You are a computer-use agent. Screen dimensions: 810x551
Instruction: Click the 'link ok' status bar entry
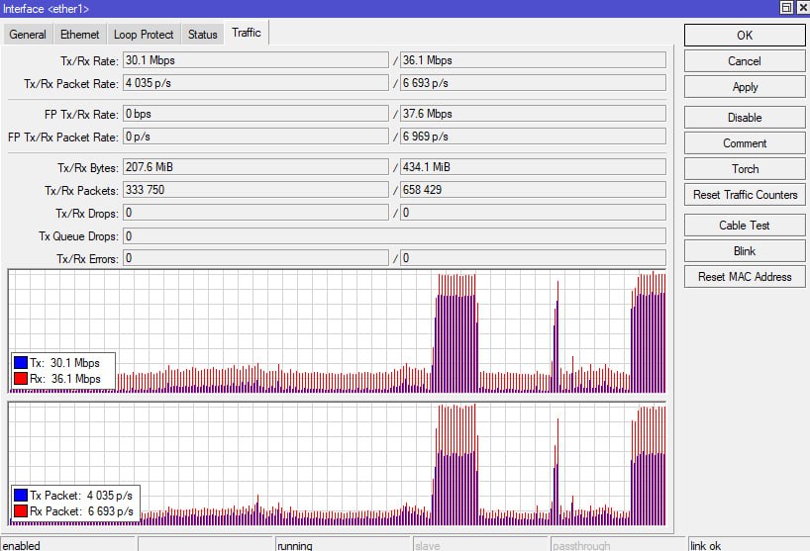[x=749, y=545]
